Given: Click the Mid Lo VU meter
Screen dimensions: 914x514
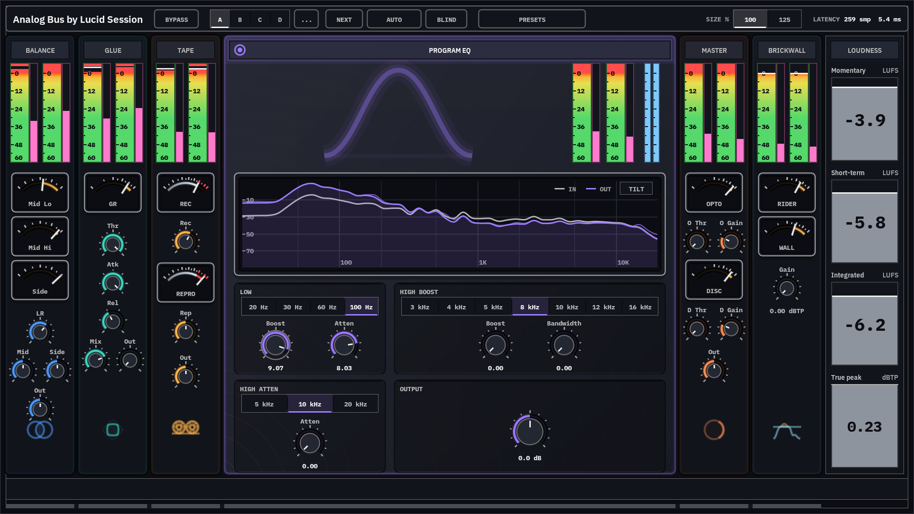Looking at the screenshot, I should [x=40, y=192].
